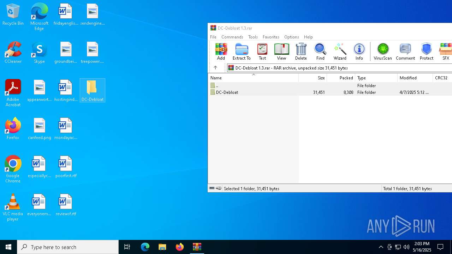Click the WinRAR taskbar button
The width and height of the screenshot is (452, 254).
197,247
